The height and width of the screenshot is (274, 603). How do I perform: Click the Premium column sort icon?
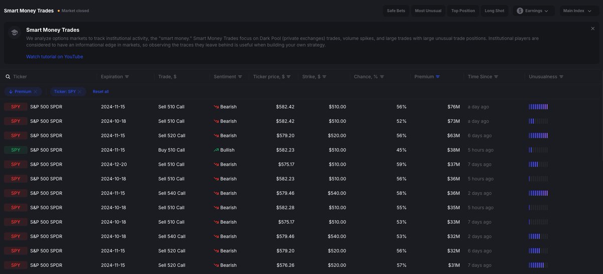point(438,77)
